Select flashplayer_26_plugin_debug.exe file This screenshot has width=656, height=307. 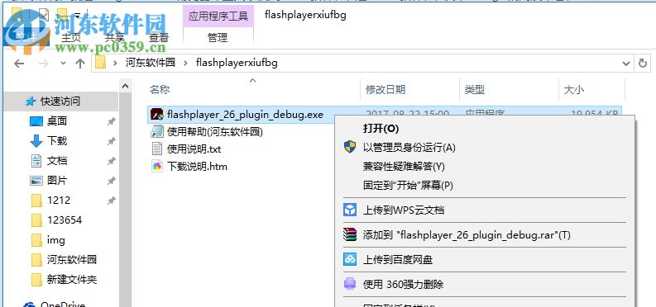point(245,114)
